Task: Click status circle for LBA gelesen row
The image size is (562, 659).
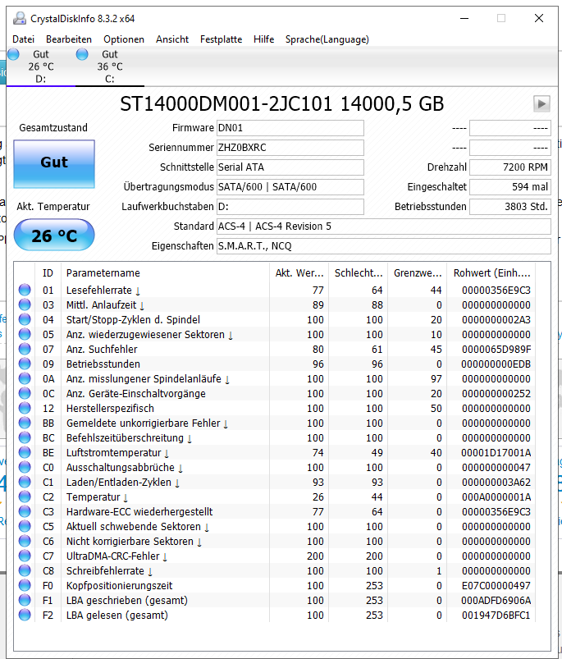Action: (x=25, y=615)
